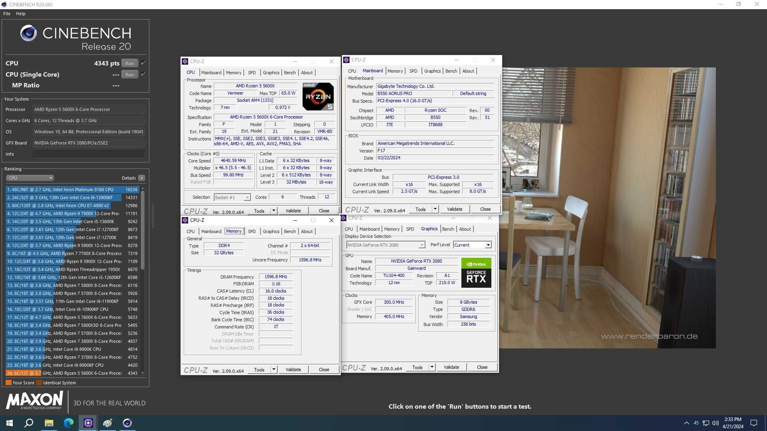Click Validate in CPU window
The image size is (767, 431).
(293, 211)
